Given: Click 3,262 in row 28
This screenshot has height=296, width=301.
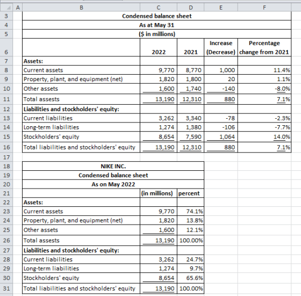Looking at the screenshot, I should tap(159, 259).
